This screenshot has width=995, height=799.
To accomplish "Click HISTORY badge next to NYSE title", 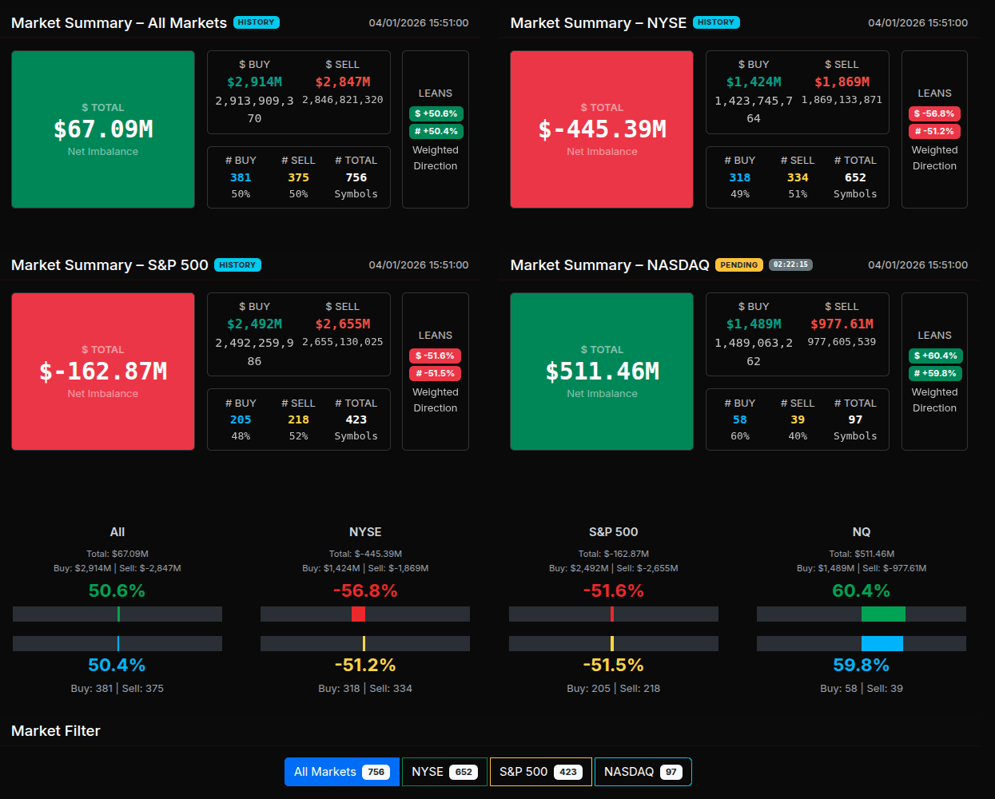I will pyautogui.click(x=716, y=22).
